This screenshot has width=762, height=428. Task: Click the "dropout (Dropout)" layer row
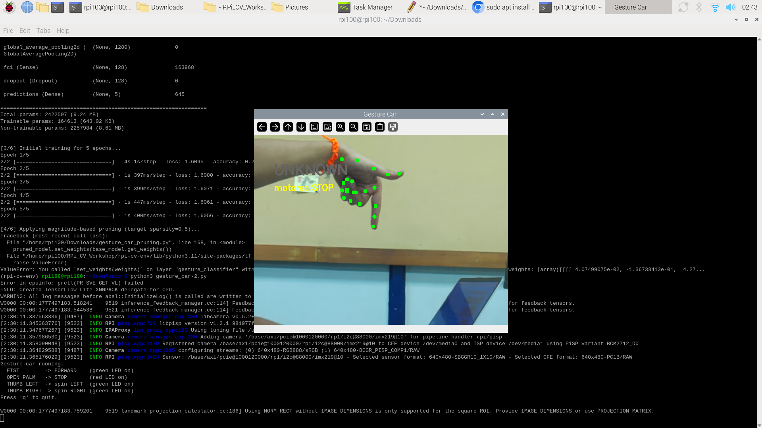click(x=91, y=81)
